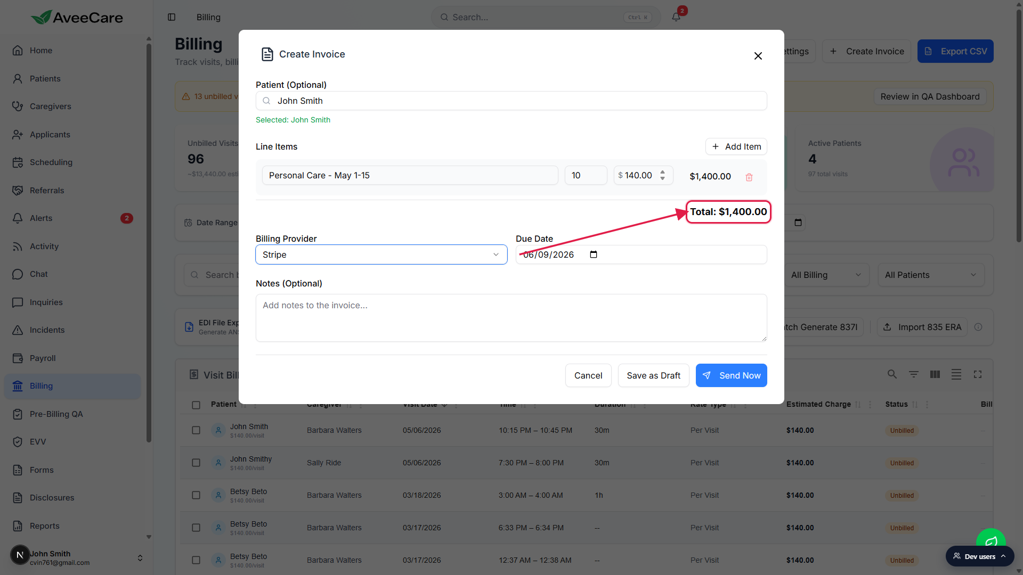This screenshot has width=1023, height=575.
Task: Open the notifications bell
Action: [676, 17]
